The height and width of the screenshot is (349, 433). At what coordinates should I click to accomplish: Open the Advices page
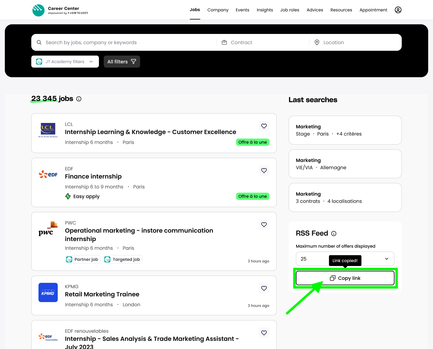pyautogui.click(x=315, y=10)
